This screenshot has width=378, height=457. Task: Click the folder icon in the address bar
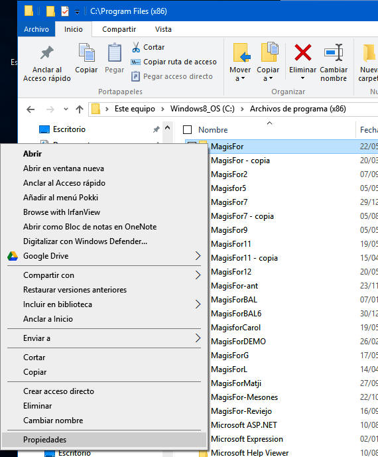96,109
